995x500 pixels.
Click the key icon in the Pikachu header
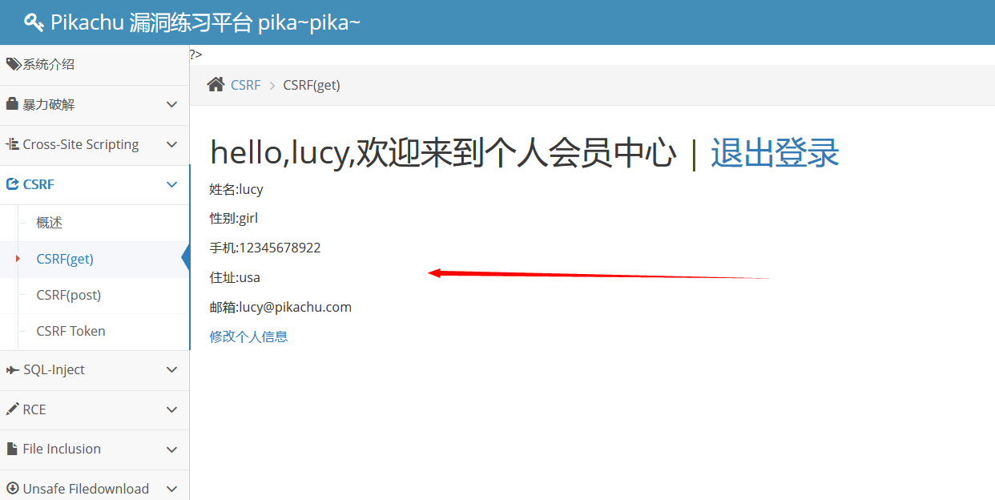(x=34, y=22)
